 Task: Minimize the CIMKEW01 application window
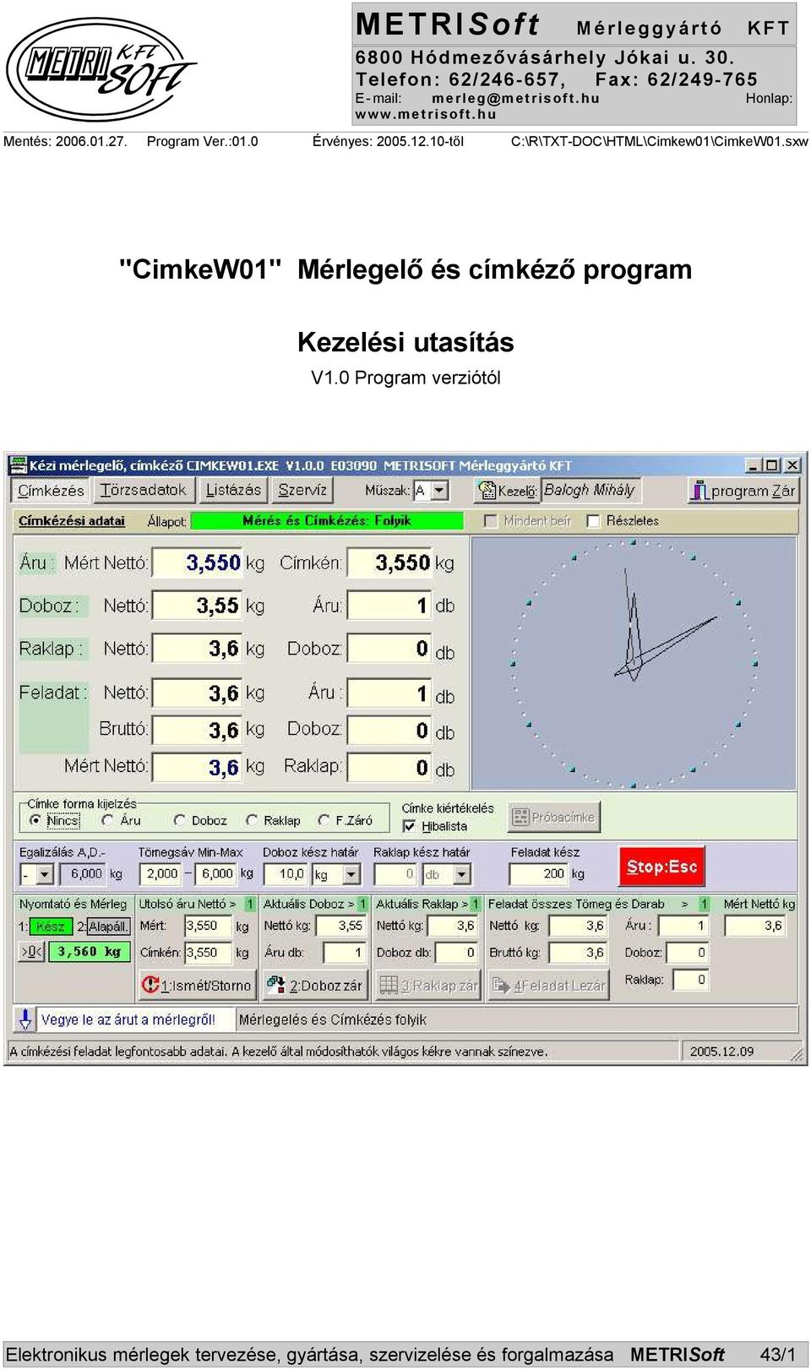click(x=754, y=465)
